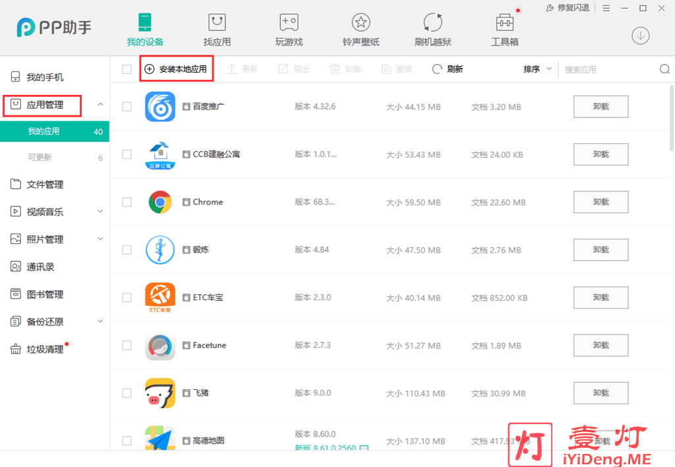This screenshot has width=675, height=467.
Task: Open the hamburger menu in the title bar
Action: click(606, 8)
